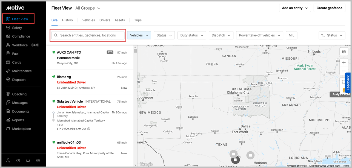Switch to the Trips tab
Viewport: 352px width, 168px height.
point(138,20)
